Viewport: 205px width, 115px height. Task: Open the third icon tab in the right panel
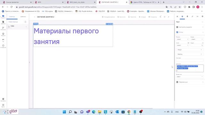[187, 16]
